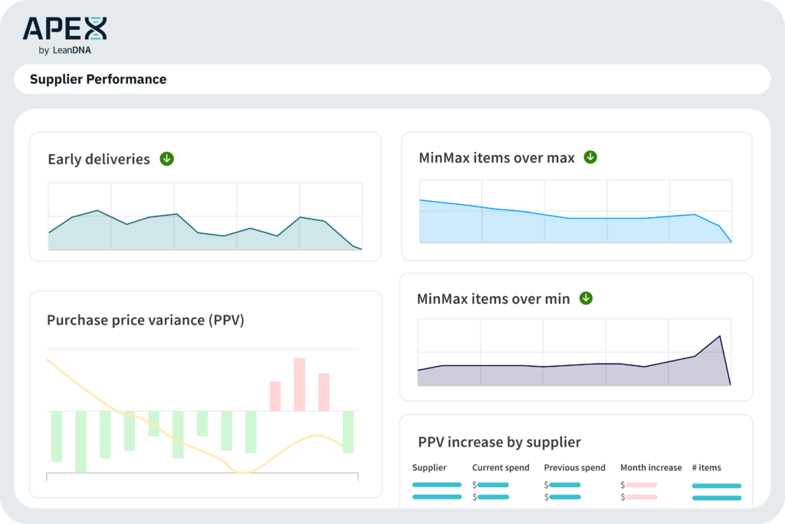This screenshot has width=785, height=524.
Task: Click the pink Month increase value bar
Action: 640,486
